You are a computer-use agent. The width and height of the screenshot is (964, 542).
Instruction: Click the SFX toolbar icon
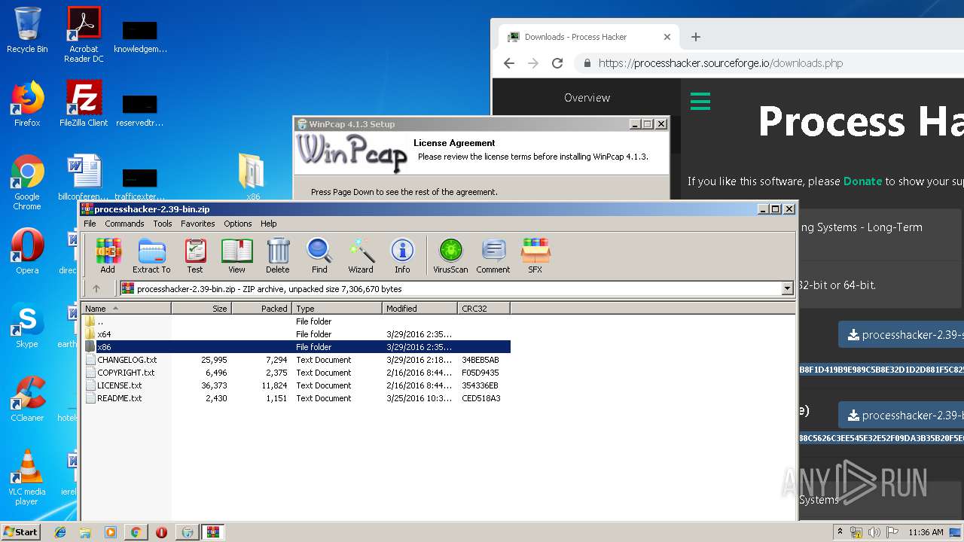click(535, 255)
